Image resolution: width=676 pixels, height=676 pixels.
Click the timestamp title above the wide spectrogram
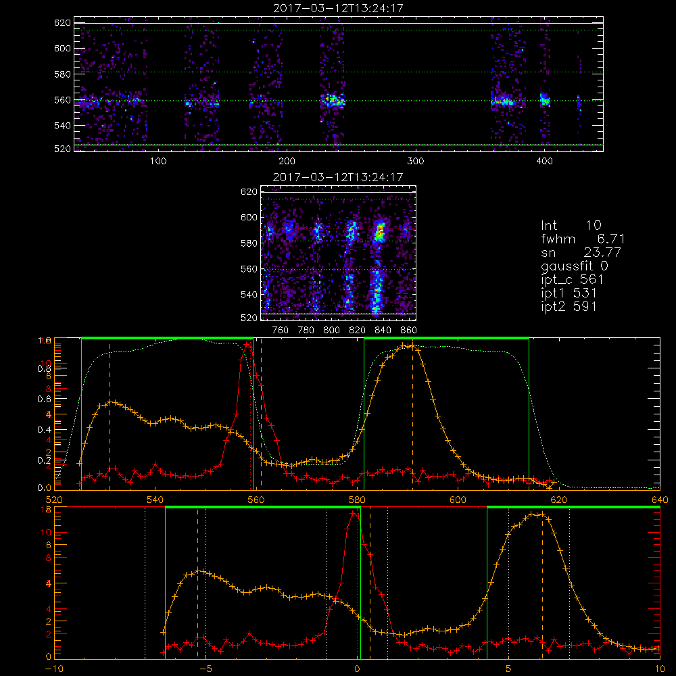[338, 8]
